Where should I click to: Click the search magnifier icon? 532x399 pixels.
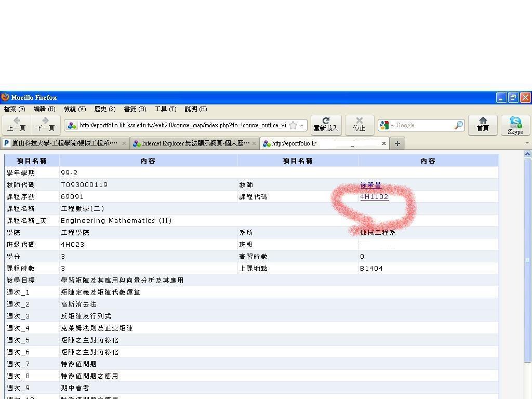point(458,125)
